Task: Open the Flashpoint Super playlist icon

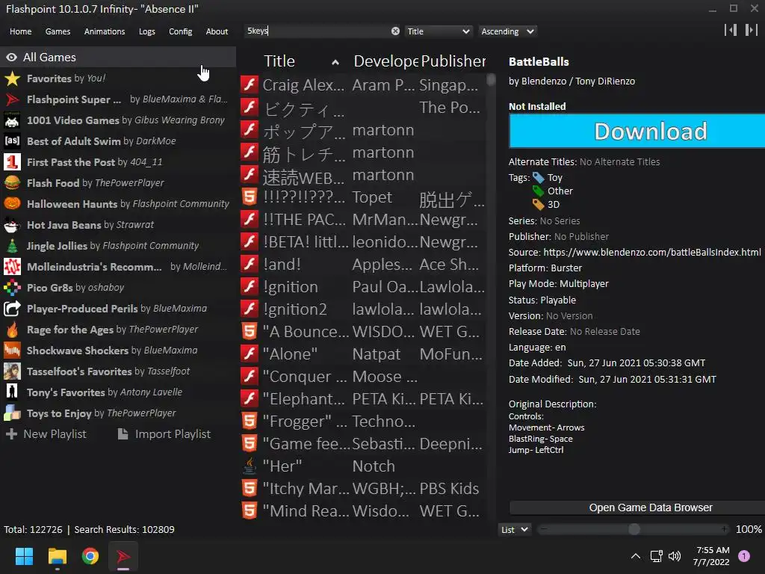Action: click(x=12, y=99)
